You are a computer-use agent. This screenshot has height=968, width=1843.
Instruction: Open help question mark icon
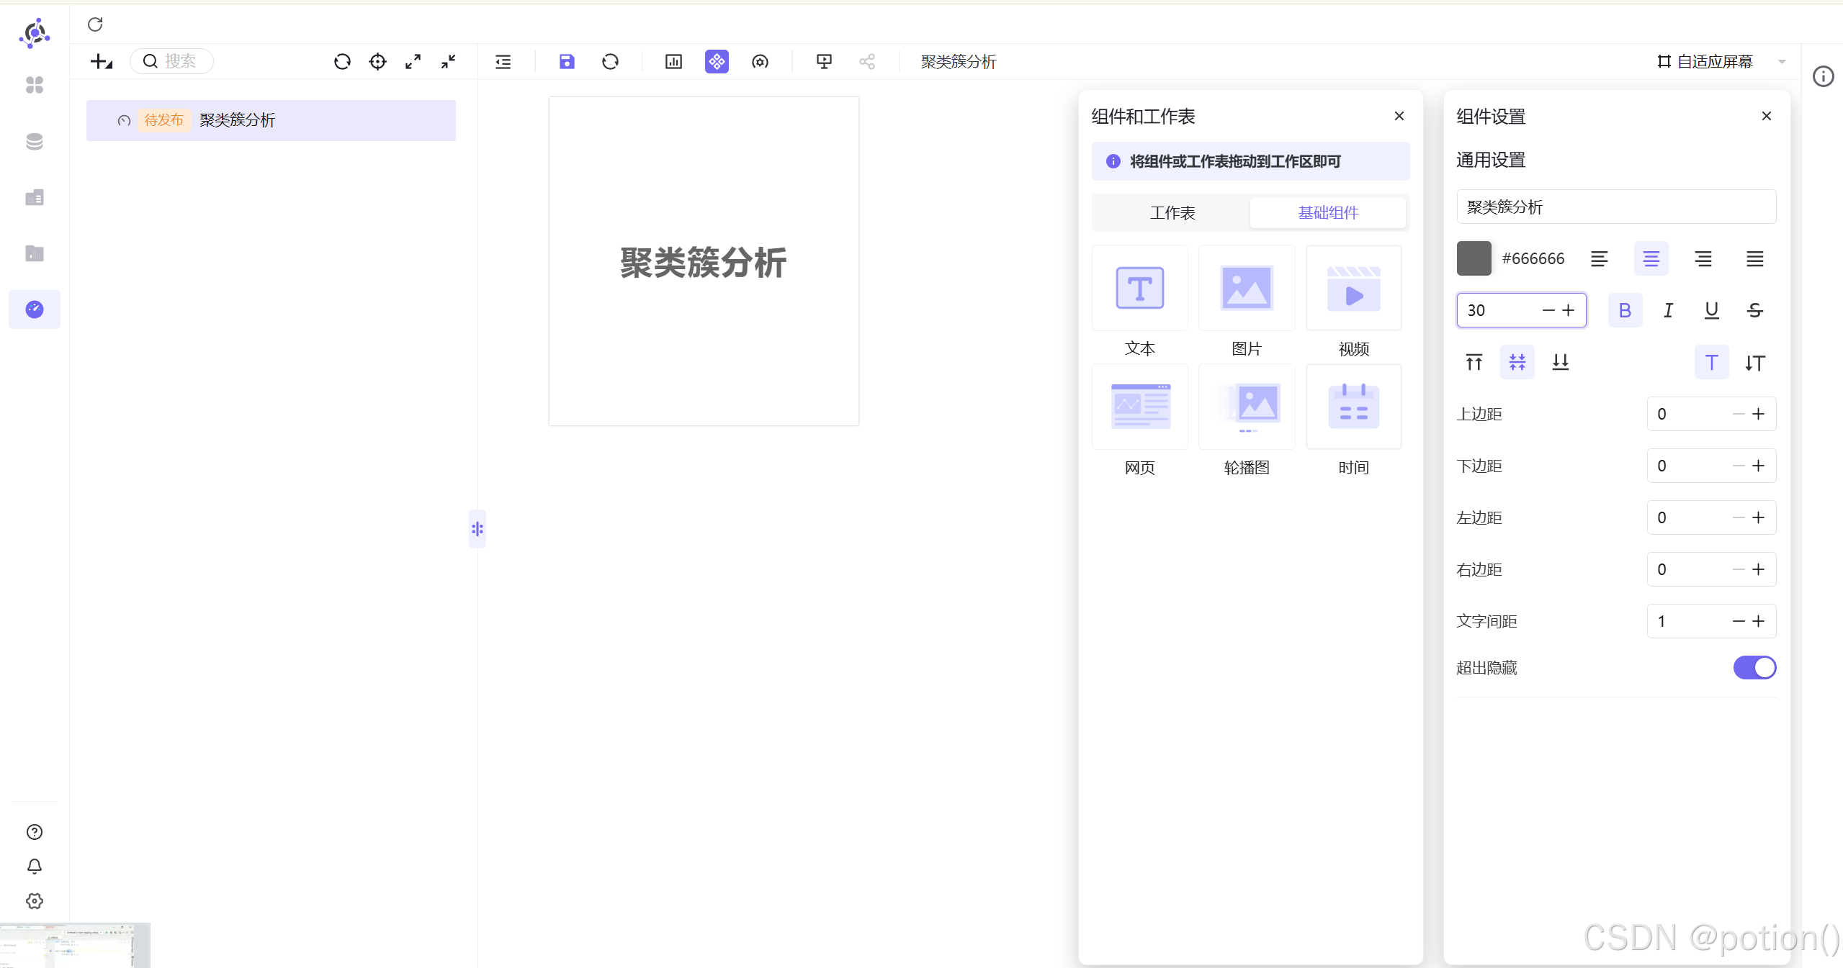(35, 832)
